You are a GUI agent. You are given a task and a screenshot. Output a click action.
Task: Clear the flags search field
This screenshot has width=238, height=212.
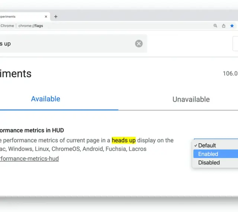pos(139,44)
